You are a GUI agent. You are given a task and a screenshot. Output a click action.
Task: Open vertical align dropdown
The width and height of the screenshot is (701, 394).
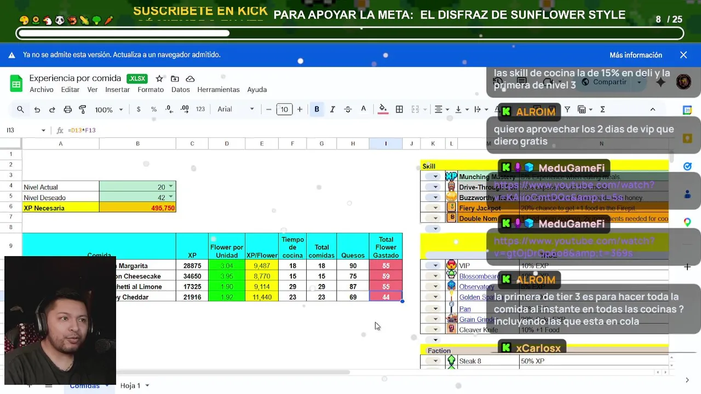pyautogui.click(x=461, y=109)
